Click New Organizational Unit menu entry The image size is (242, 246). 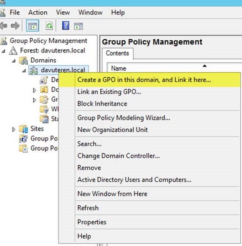point(112,130)
